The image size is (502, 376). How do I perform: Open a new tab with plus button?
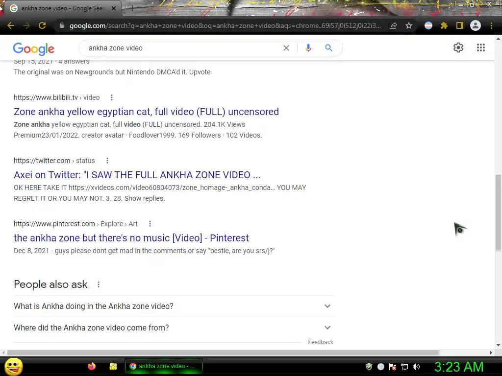point(132,8)
